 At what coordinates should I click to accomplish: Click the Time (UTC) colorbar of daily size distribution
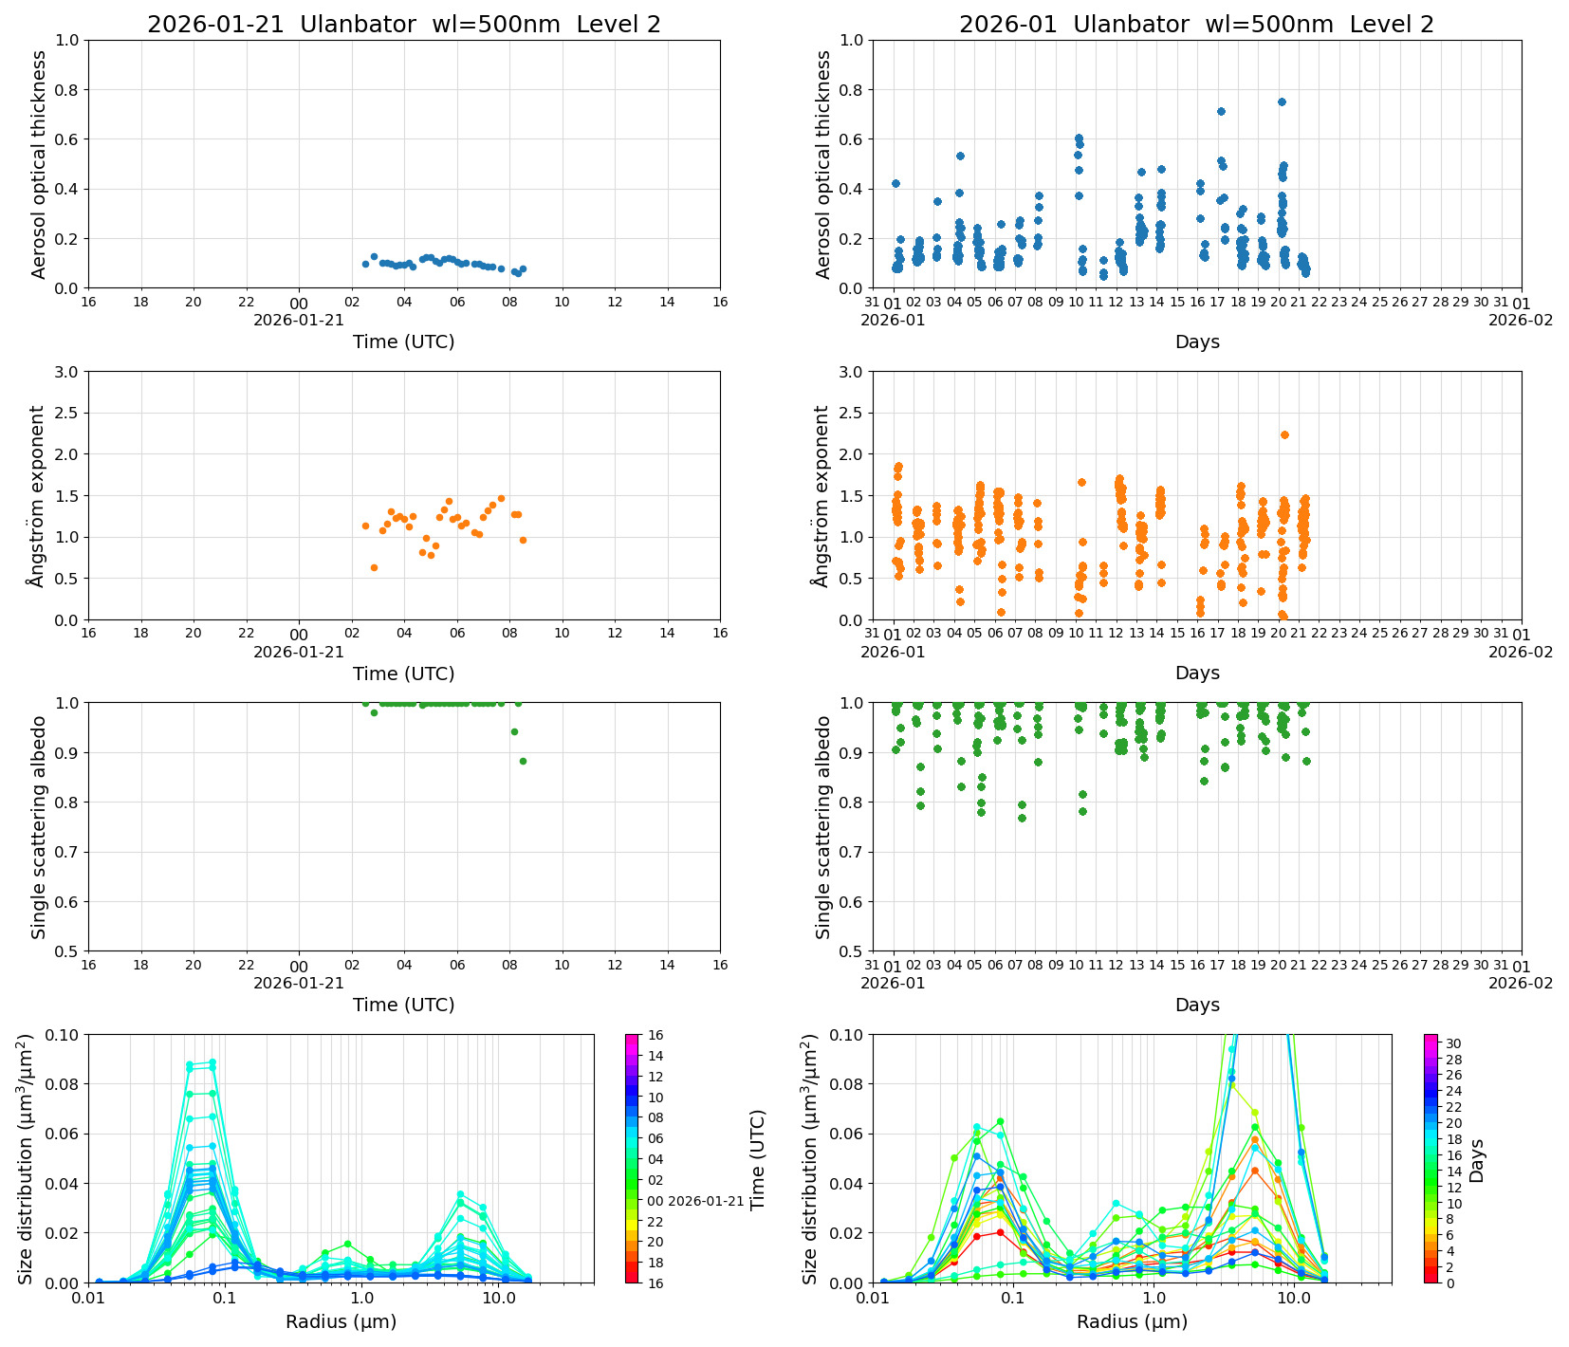click(x=633, y=1158)
